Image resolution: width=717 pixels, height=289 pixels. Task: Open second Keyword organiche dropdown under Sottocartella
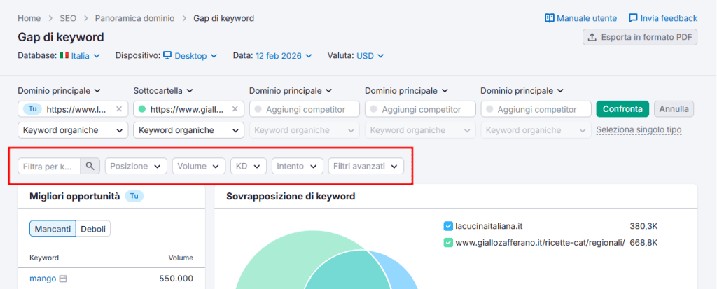[188, 130]
